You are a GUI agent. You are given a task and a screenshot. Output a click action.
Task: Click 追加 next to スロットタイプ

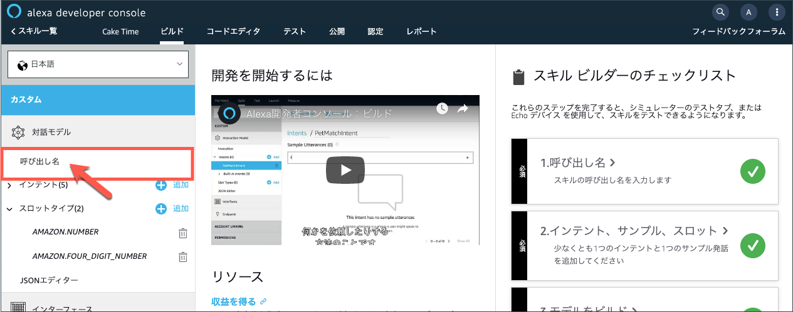click(181, 209)
